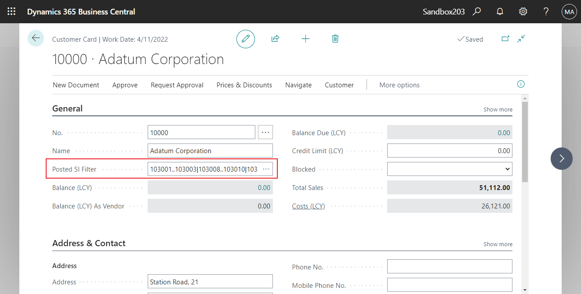This screenshot has width=581, height=294.
Task: Exit focus mode with the collapse icon
Action: [521, 39]
